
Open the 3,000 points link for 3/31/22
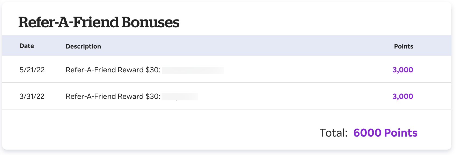point(403,96)
